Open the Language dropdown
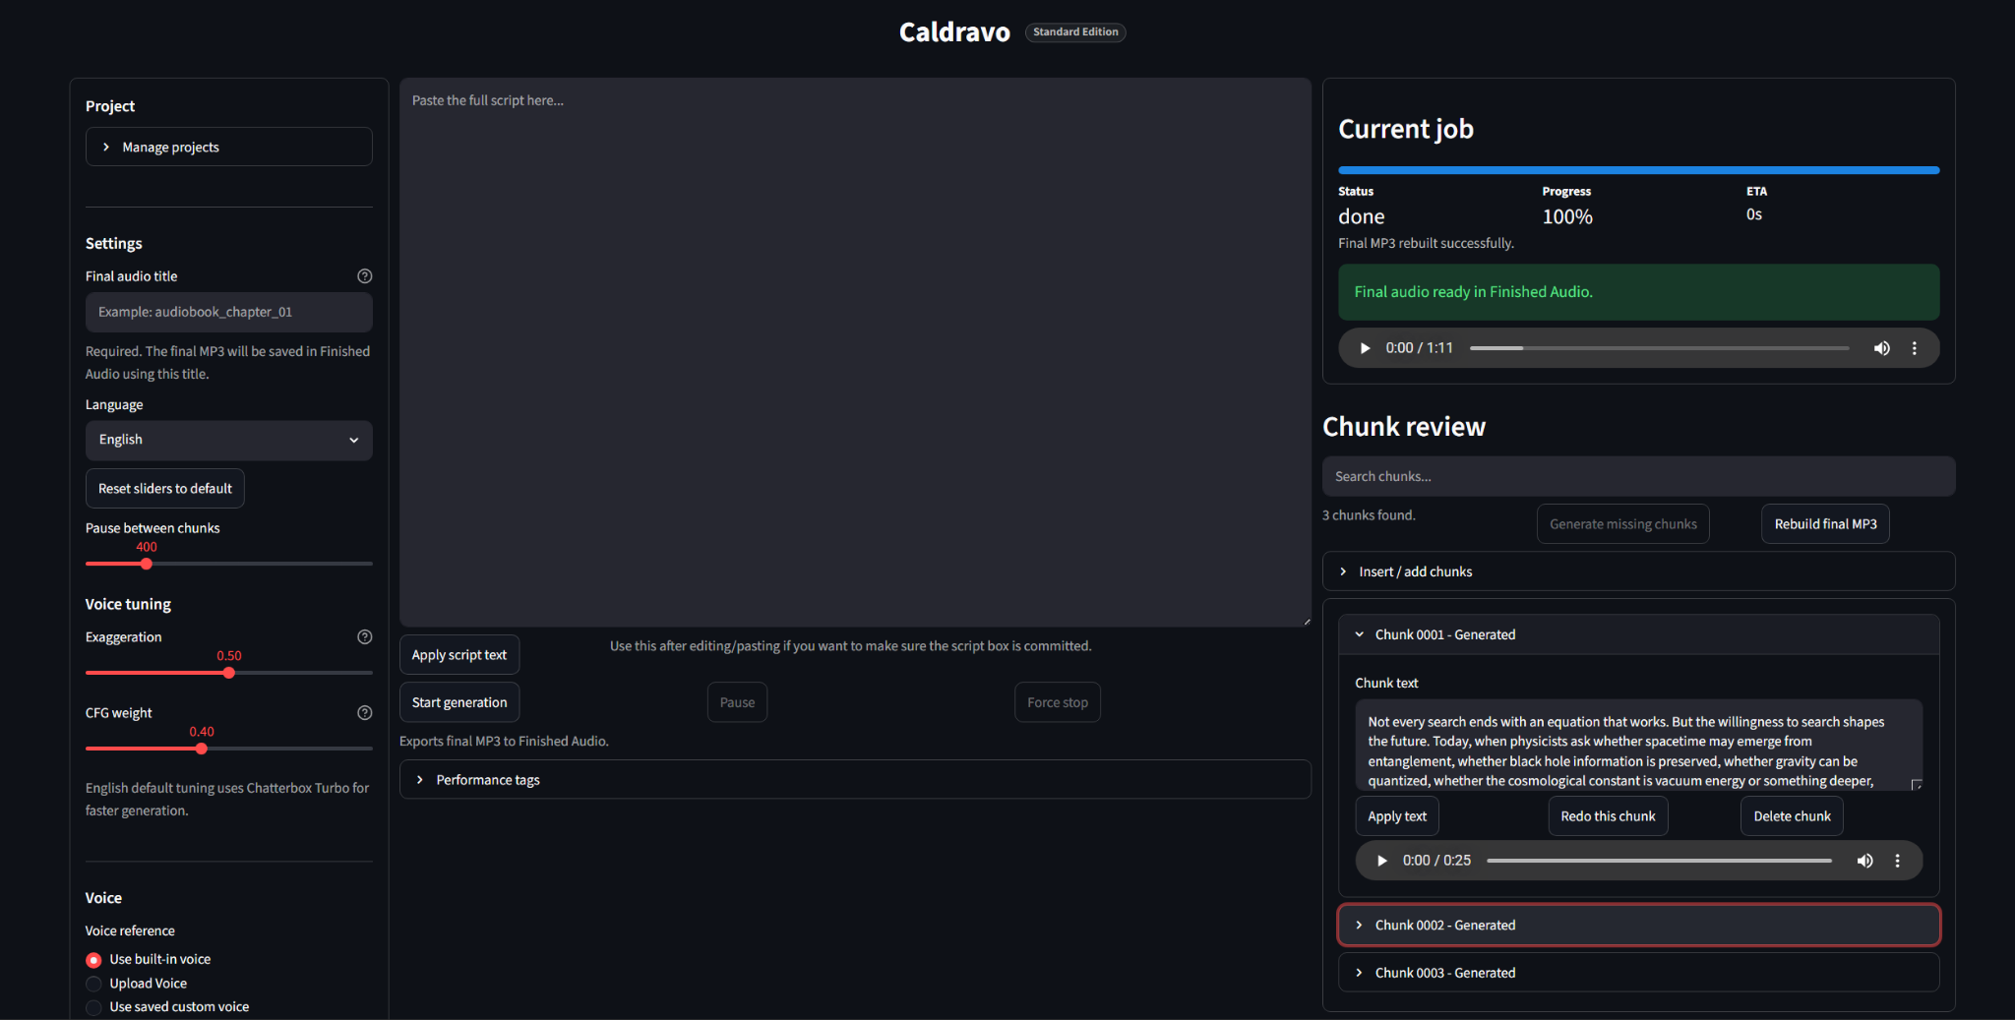The height and width of the screenshot is (1020, 2015). pyautogui.click(x=228, y=440)
